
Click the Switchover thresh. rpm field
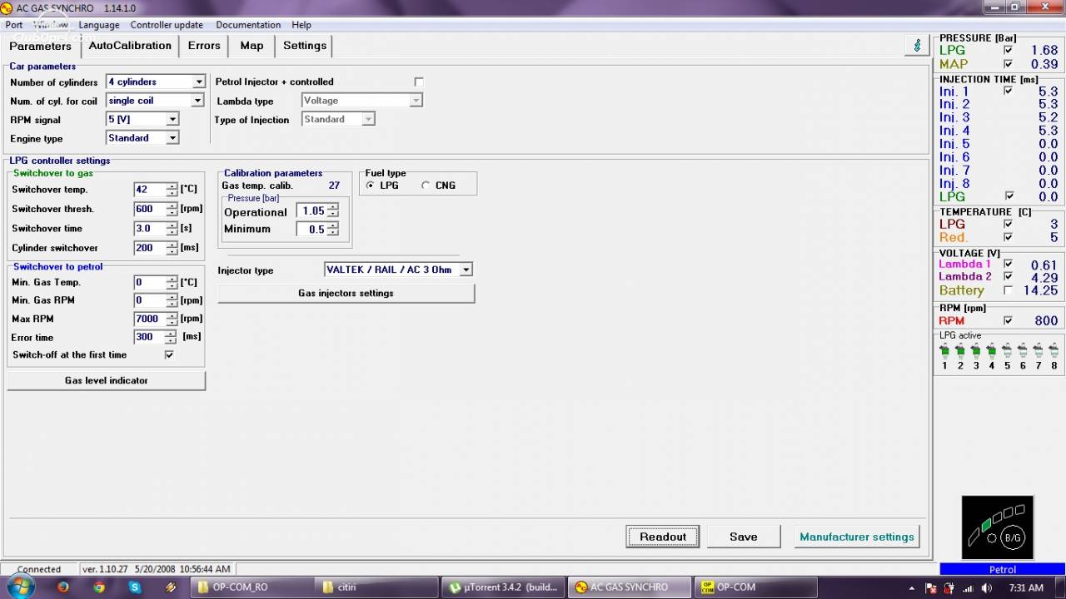[149, 209]
